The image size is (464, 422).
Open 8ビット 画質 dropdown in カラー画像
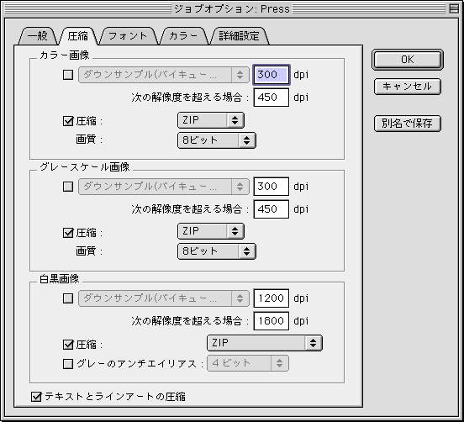217,140
